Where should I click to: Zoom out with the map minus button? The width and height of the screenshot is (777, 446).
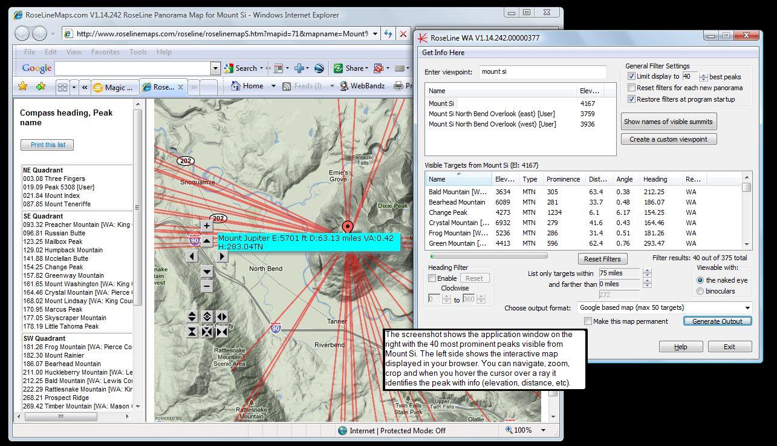[x=207, y=286]
